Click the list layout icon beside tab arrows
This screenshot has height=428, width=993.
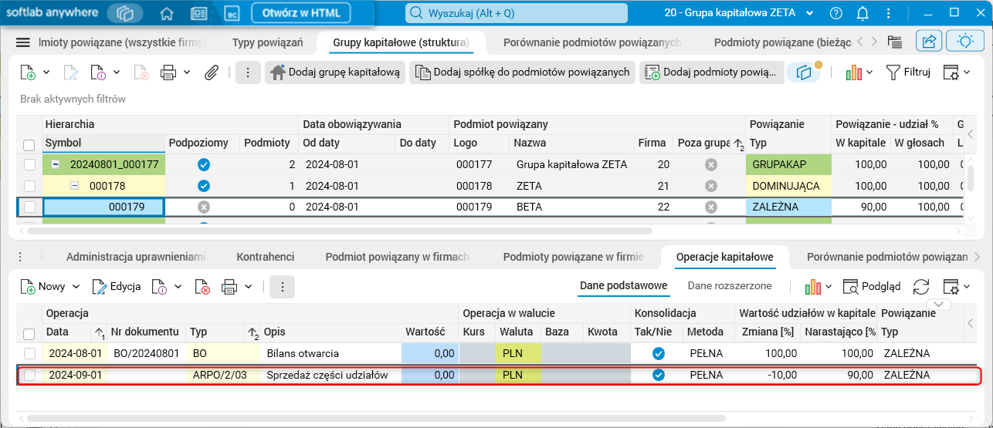tap(895, 42)
